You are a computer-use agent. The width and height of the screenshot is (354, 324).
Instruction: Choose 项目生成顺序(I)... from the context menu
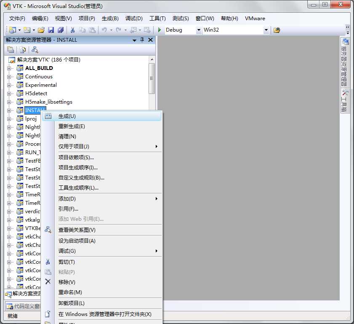(102, 168)
